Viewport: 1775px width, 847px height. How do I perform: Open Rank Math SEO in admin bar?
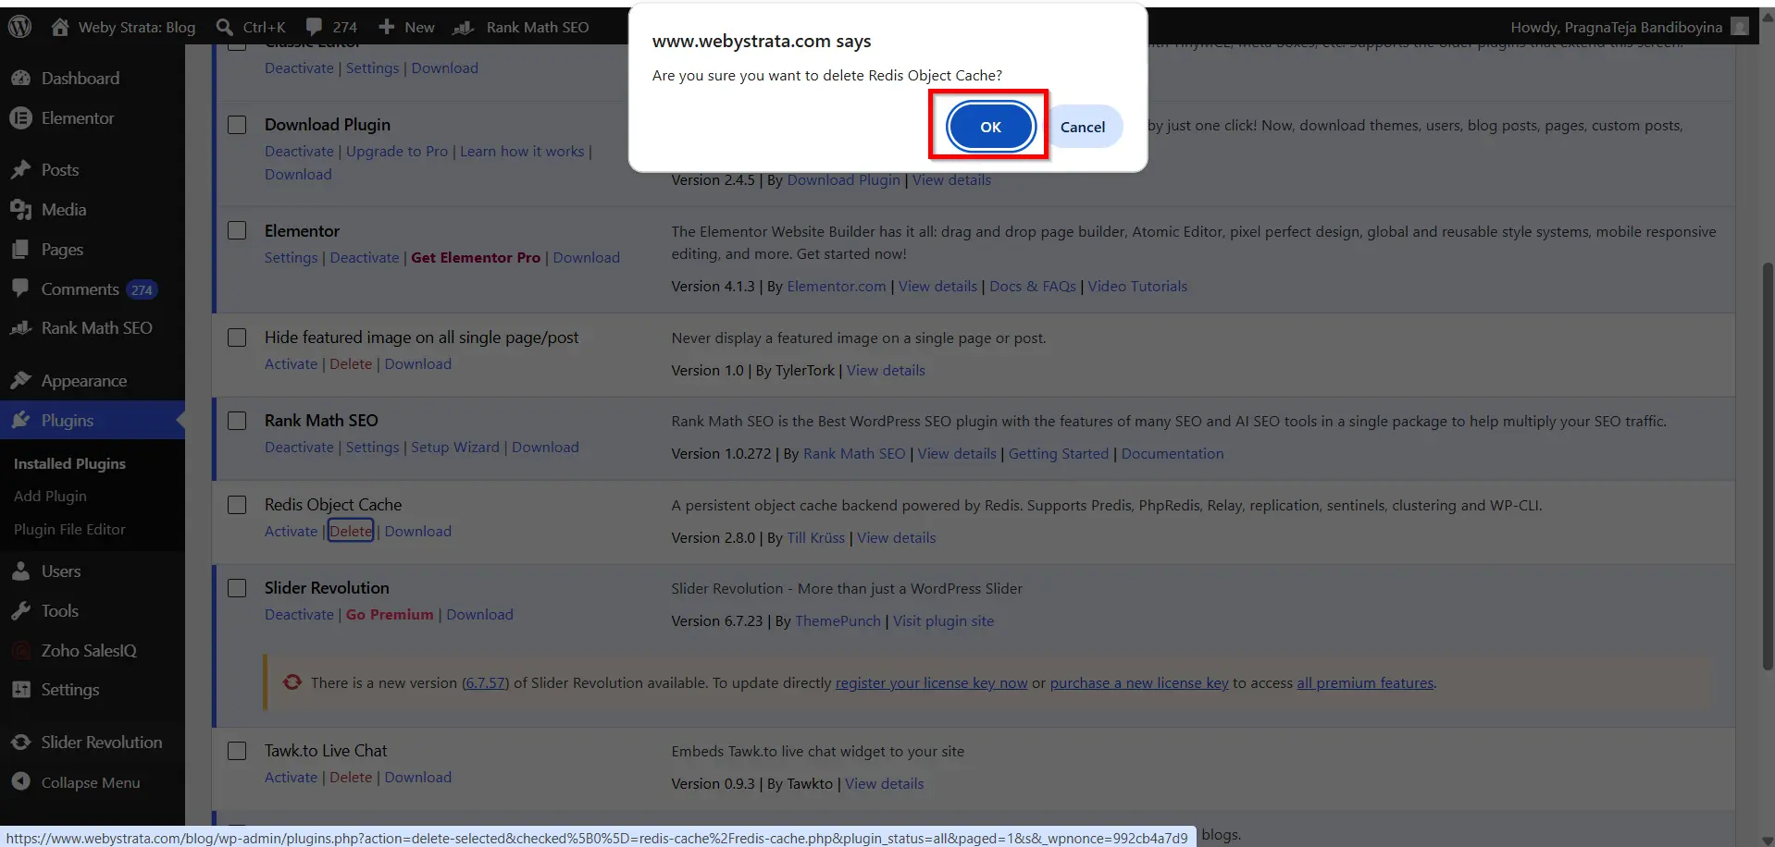pos(521,27)
